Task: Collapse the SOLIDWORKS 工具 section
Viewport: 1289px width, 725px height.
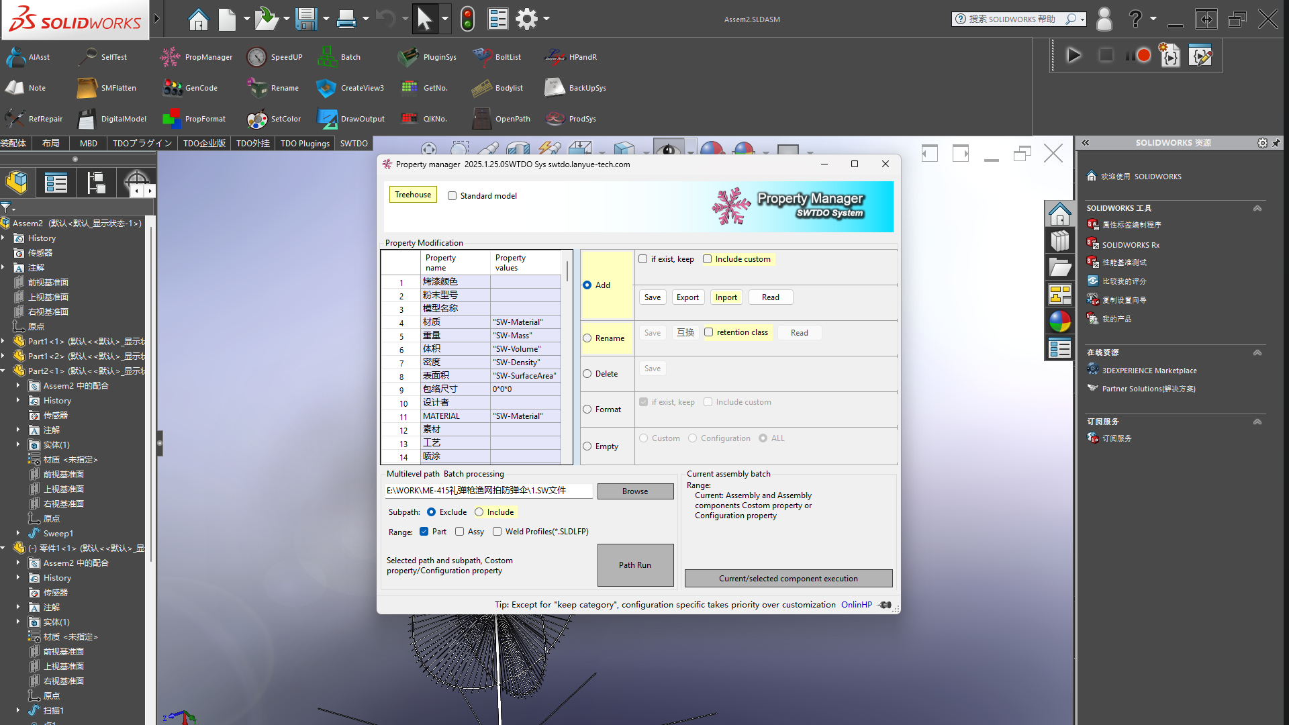Action: pyautogui.click(x=1257, y=208)
